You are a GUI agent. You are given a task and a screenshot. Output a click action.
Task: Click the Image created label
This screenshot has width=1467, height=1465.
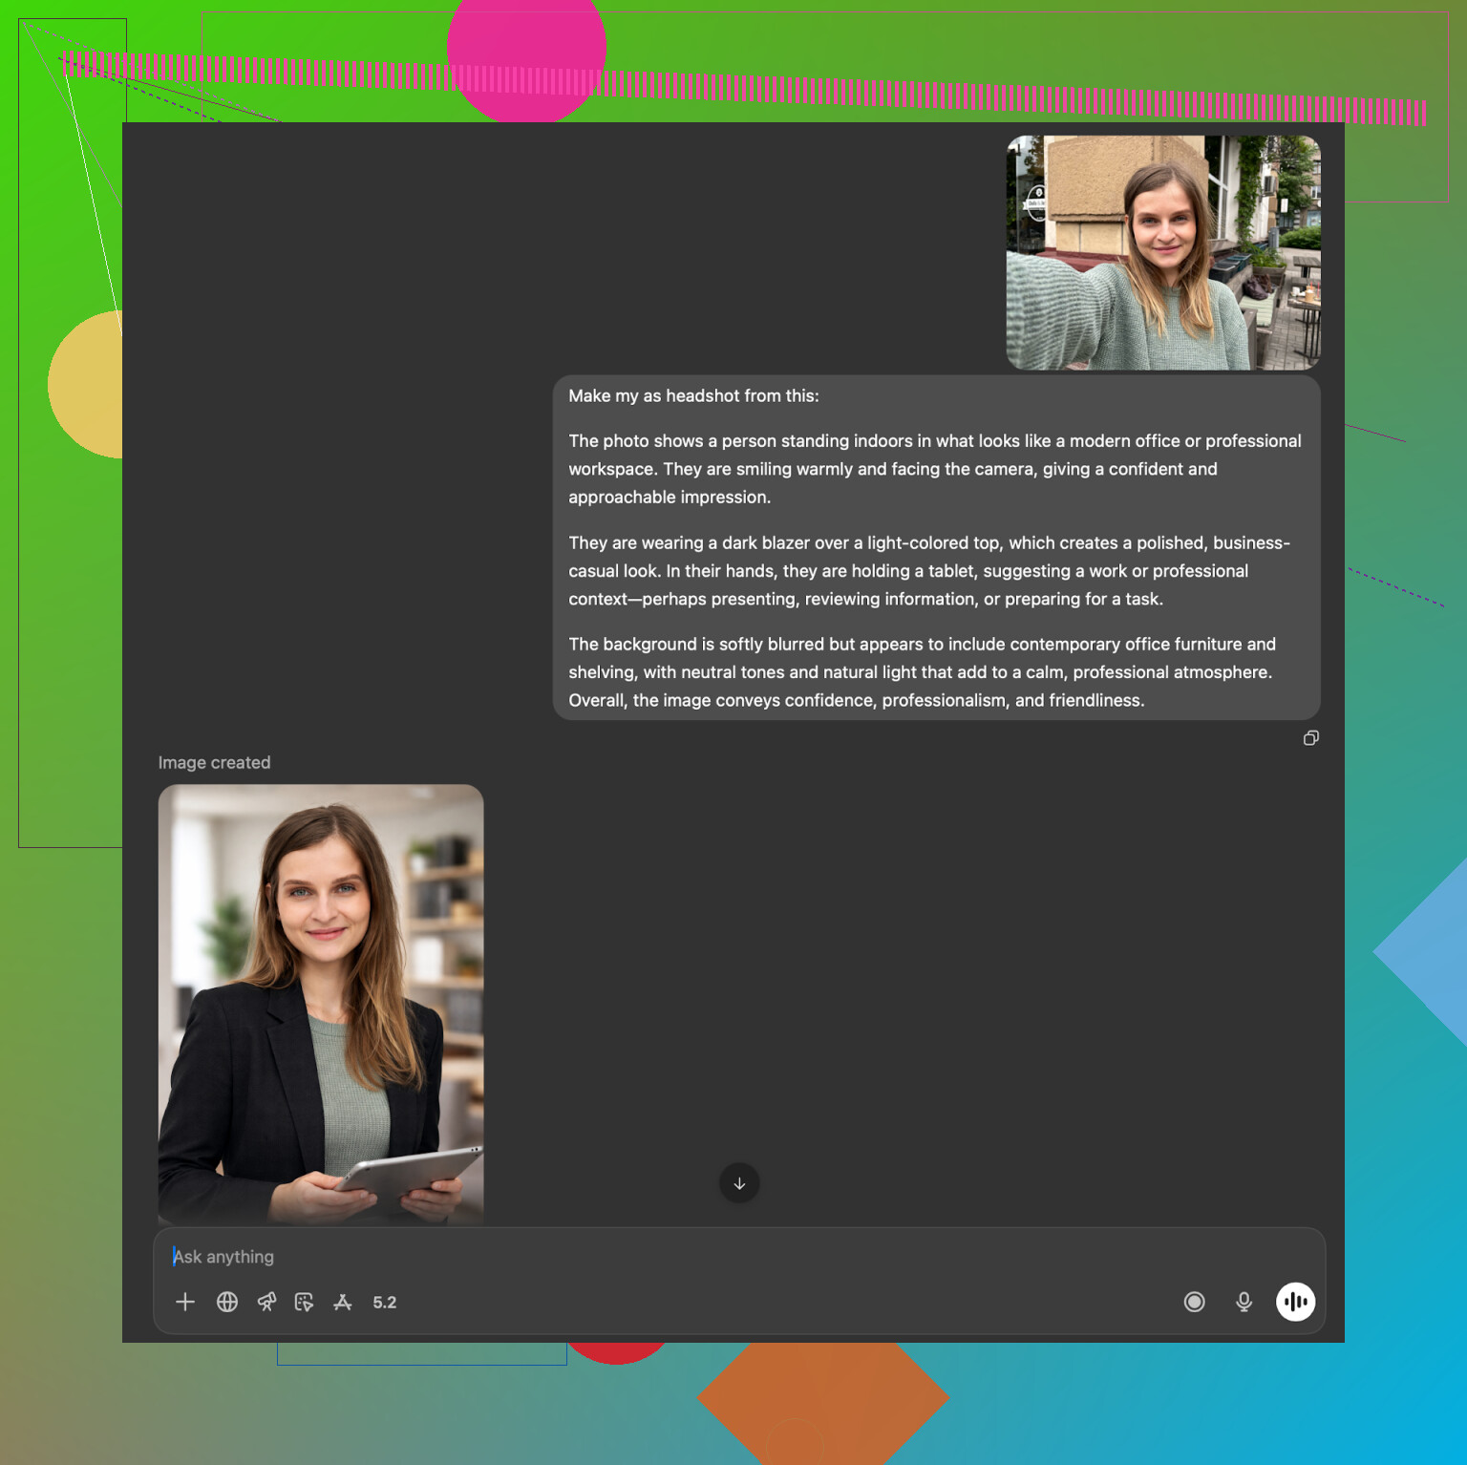[x=214, y=762]
